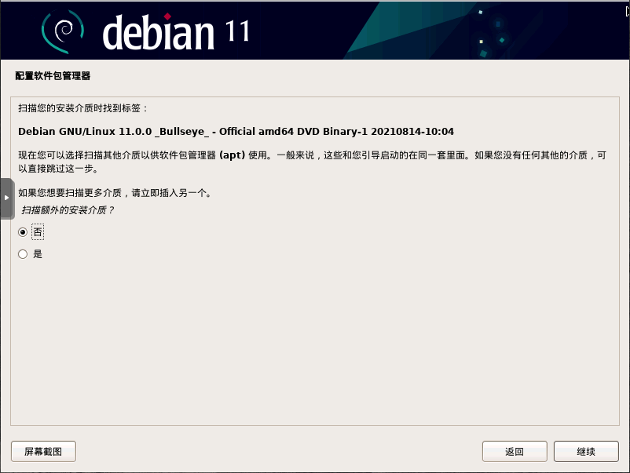Image resolution: width=630 pixels, height=473 pixels.
Task: Click the empty area of the main panel
Action: point(314,341)
